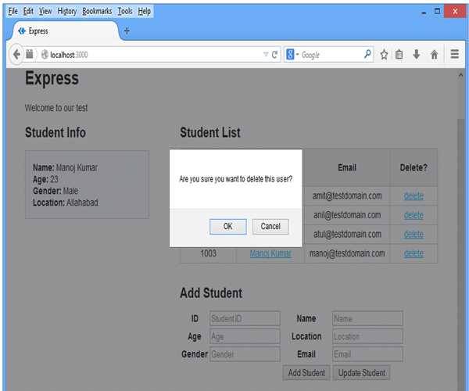Select the Express tab
The width and height of the screenshot is (469, 391).
(x=66, y=31)
